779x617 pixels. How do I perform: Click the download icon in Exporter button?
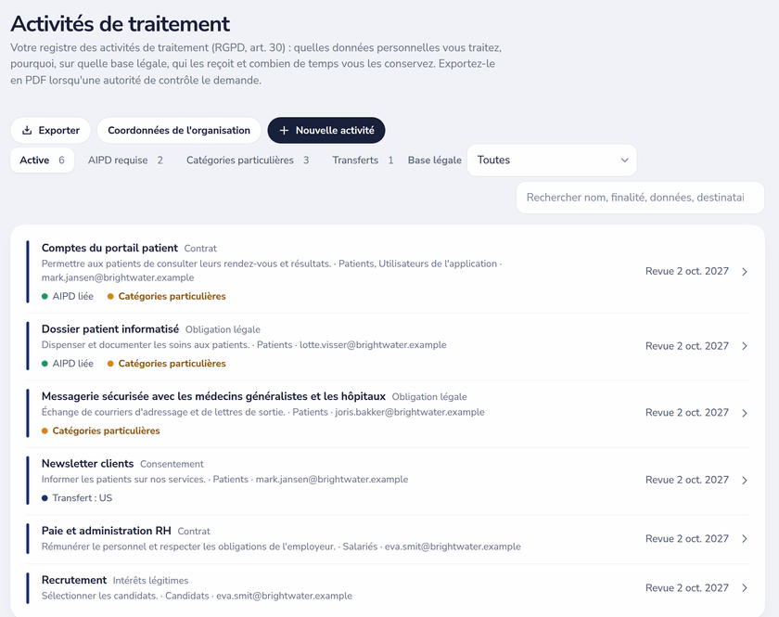click(x=27, y=130)
